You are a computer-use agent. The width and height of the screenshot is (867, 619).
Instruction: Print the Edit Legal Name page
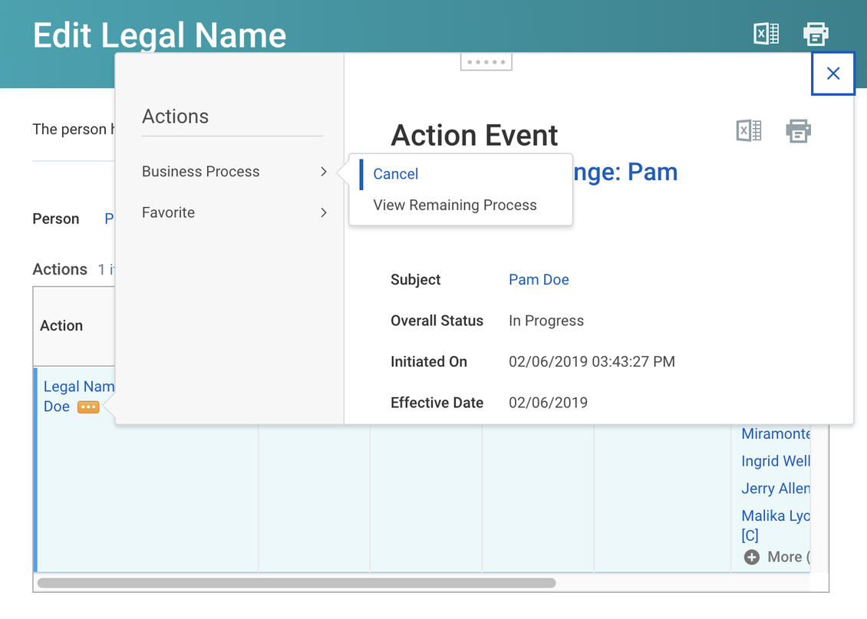tap(816, 35)
